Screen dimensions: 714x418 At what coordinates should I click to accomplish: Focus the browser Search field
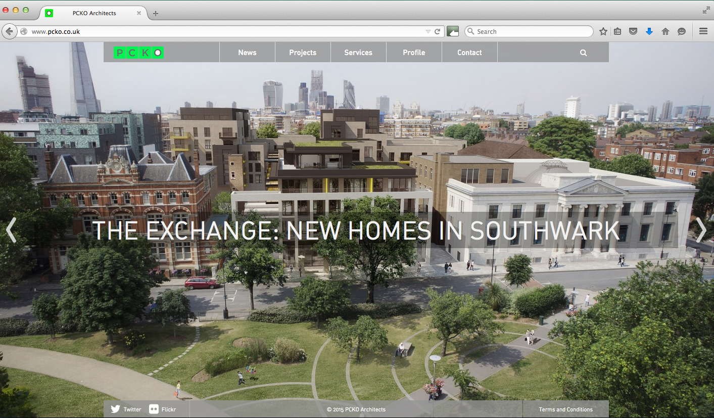529,31
